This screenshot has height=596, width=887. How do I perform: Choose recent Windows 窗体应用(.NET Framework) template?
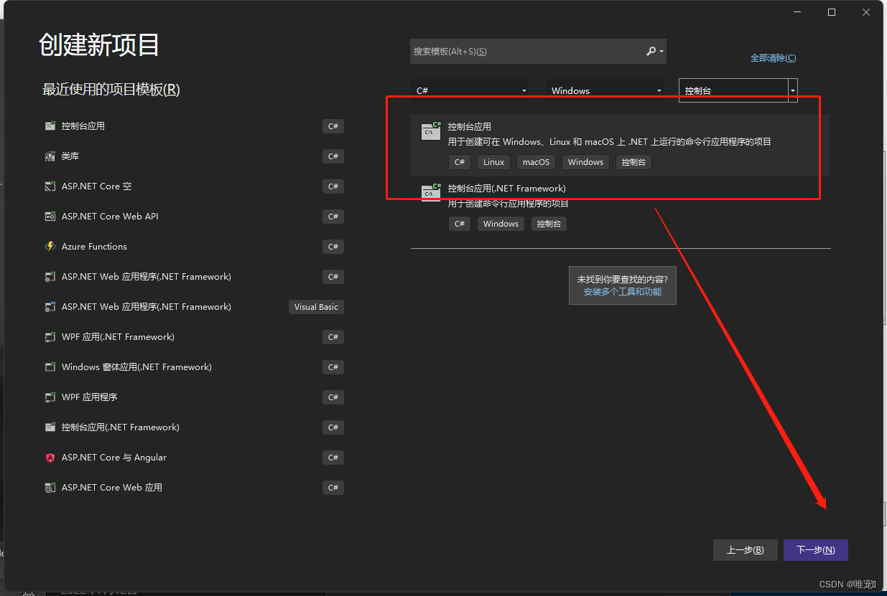tap(193, 367)
